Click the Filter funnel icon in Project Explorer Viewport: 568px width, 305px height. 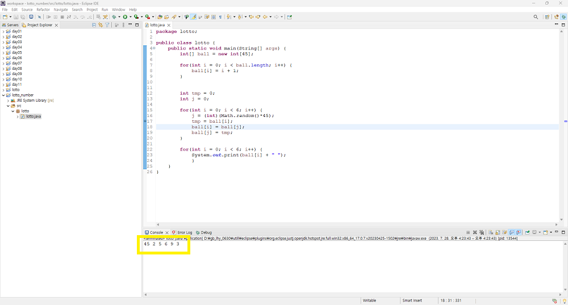click(x=107, y=25)
